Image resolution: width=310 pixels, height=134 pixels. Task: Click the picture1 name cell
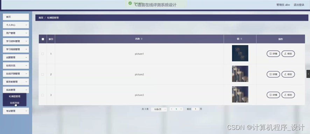click(139, 54)
